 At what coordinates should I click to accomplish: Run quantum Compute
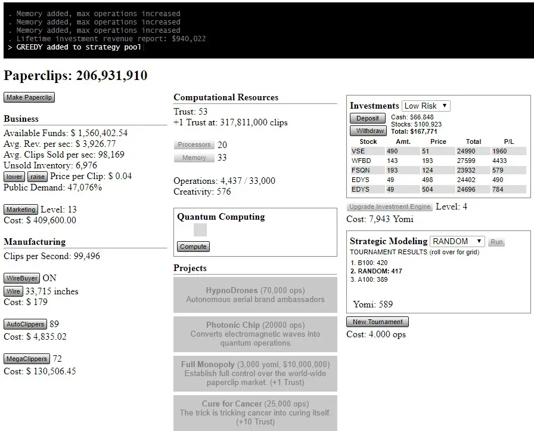tap(193, 247)
